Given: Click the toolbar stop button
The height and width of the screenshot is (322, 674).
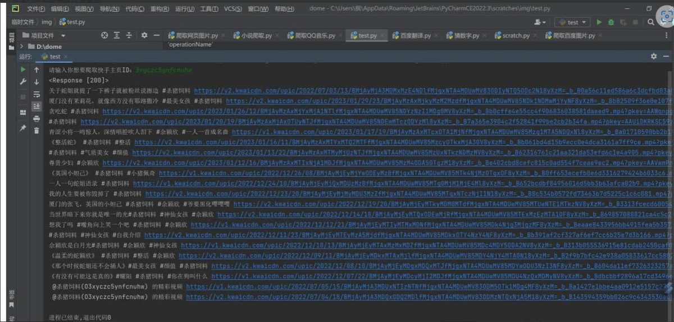Looking at the screenshot, I should pos(636,22).
